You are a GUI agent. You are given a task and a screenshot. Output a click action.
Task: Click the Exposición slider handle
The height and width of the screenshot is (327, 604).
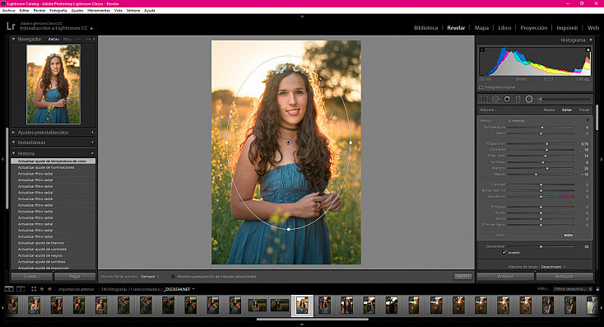point(547,143)
